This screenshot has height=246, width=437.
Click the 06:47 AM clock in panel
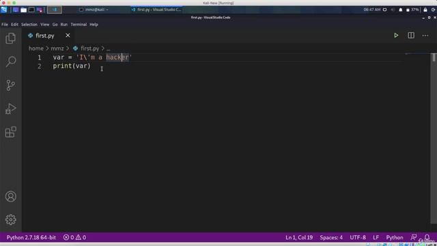[371, 10]
